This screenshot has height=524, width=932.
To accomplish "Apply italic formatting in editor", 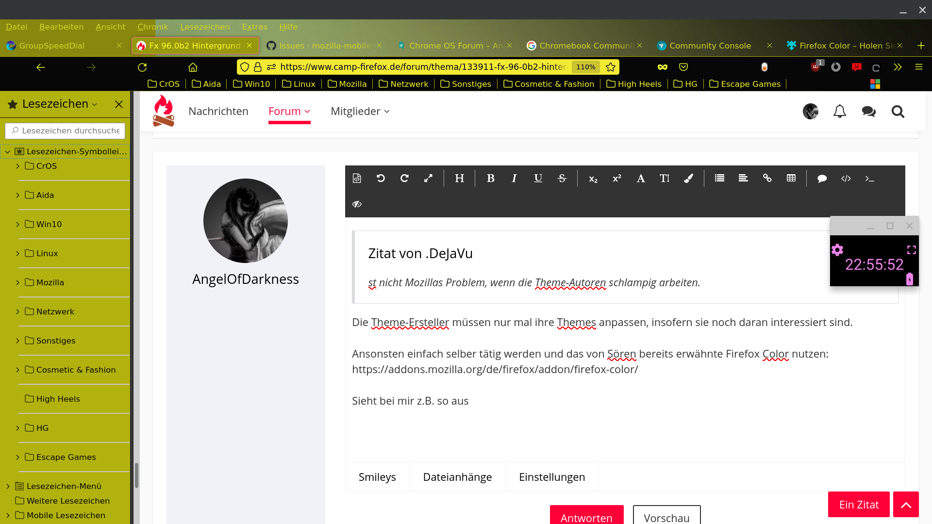I will 514,179.
